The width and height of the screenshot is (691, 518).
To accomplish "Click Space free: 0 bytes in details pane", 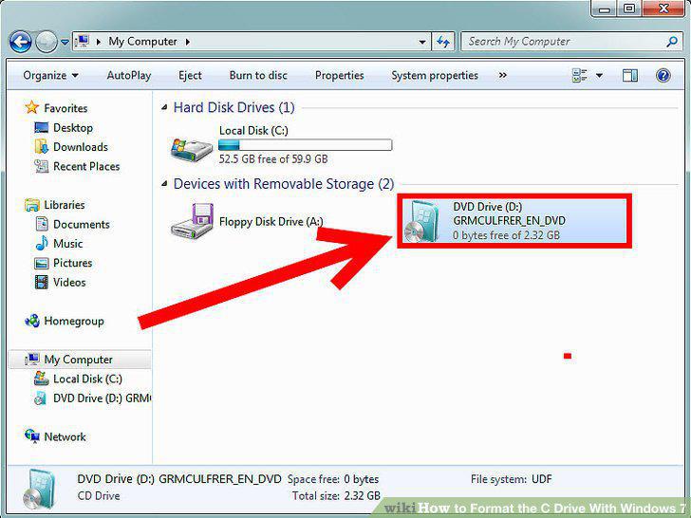I will (x=333, y=479).
